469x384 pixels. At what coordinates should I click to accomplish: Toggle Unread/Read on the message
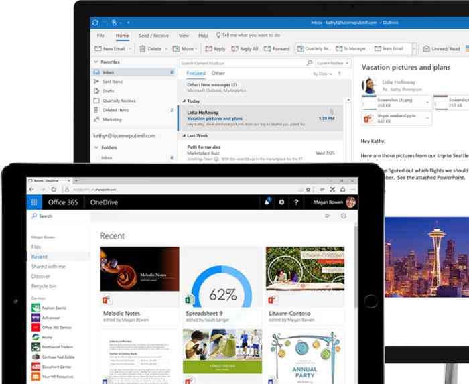(442, 48)
